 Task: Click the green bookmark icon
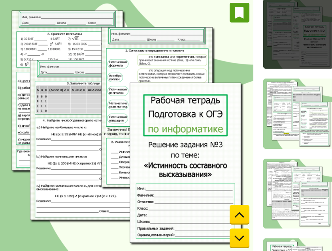239,13
